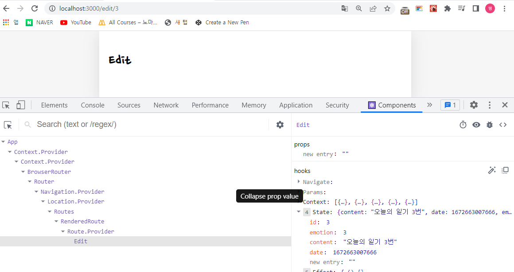Open the Application tab
Viewport: 514px width, 272px height.
click(x=296, y=105)
